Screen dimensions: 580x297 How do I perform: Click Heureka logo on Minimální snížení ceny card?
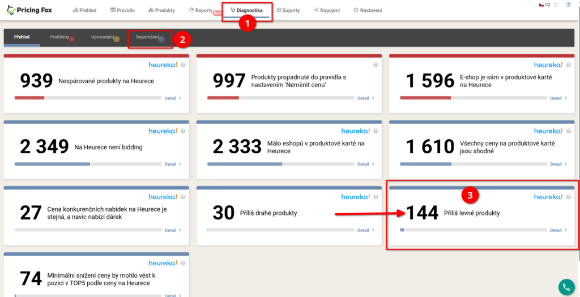click(x=163, y=262)
